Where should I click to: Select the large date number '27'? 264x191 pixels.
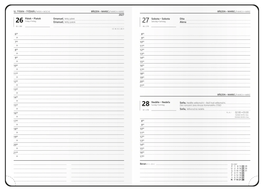coord(146,20)
